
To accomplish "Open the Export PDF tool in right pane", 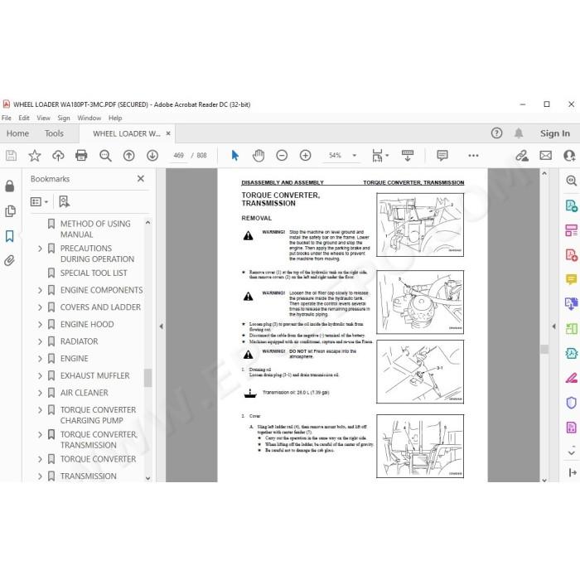I will point(571,205).
